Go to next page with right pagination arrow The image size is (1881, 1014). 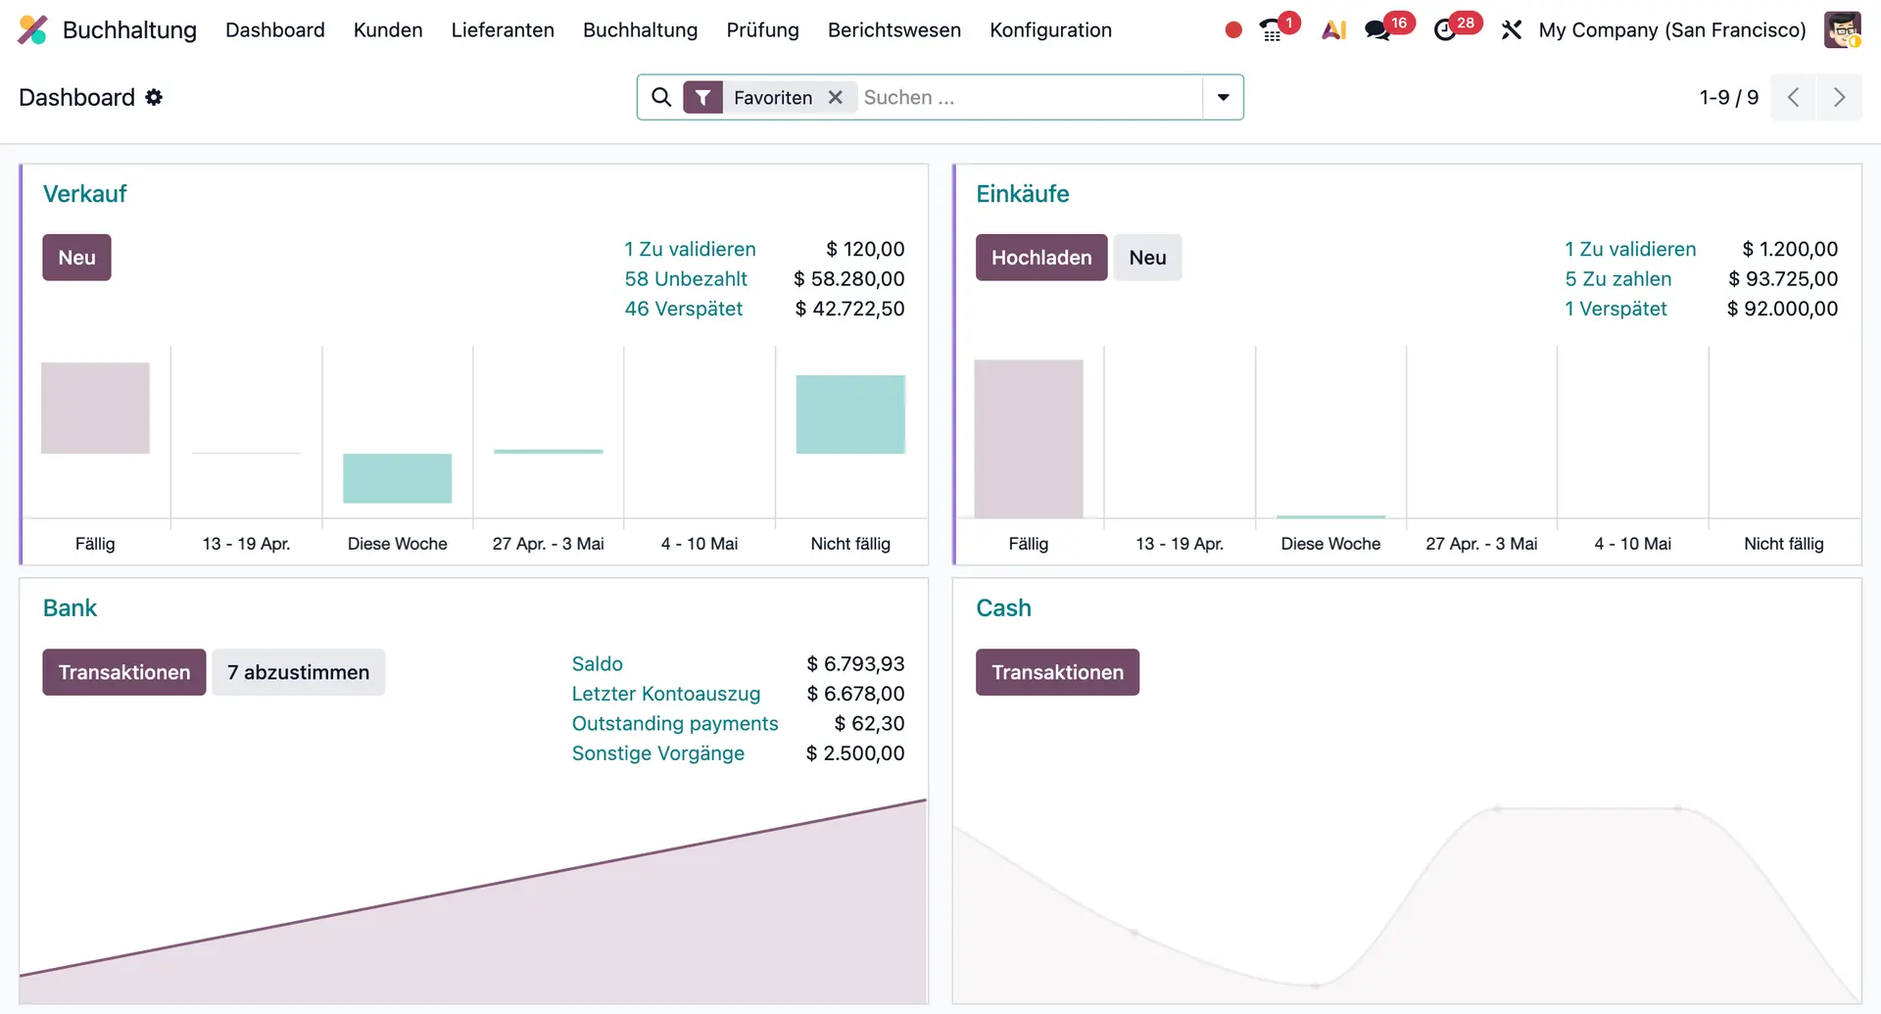1840,97
